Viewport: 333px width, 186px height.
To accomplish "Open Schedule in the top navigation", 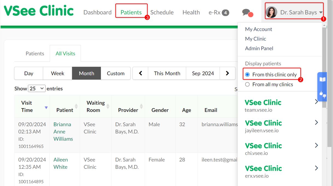I will click(x=162, y=12).
